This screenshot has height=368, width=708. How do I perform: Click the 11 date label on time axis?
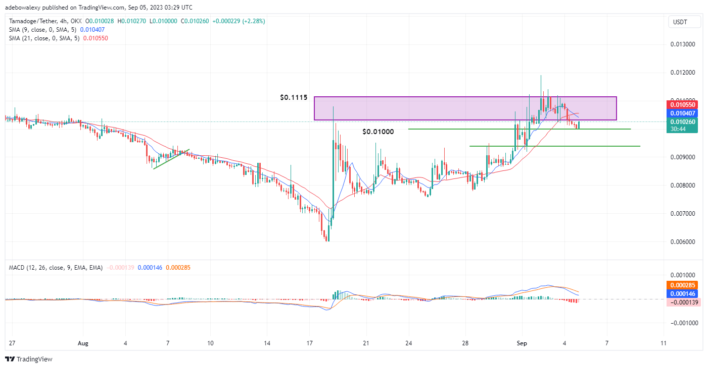(664, 343)
